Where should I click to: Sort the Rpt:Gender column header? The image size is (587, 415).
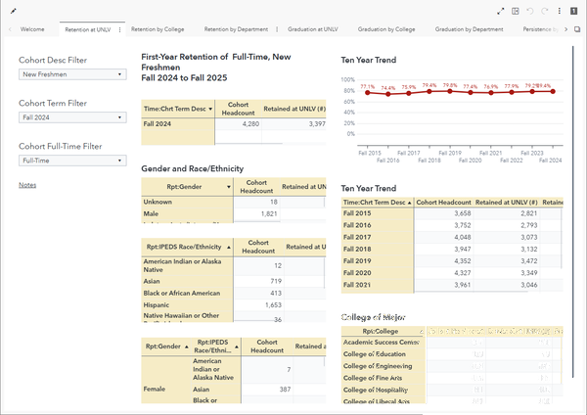click(187, 187)
